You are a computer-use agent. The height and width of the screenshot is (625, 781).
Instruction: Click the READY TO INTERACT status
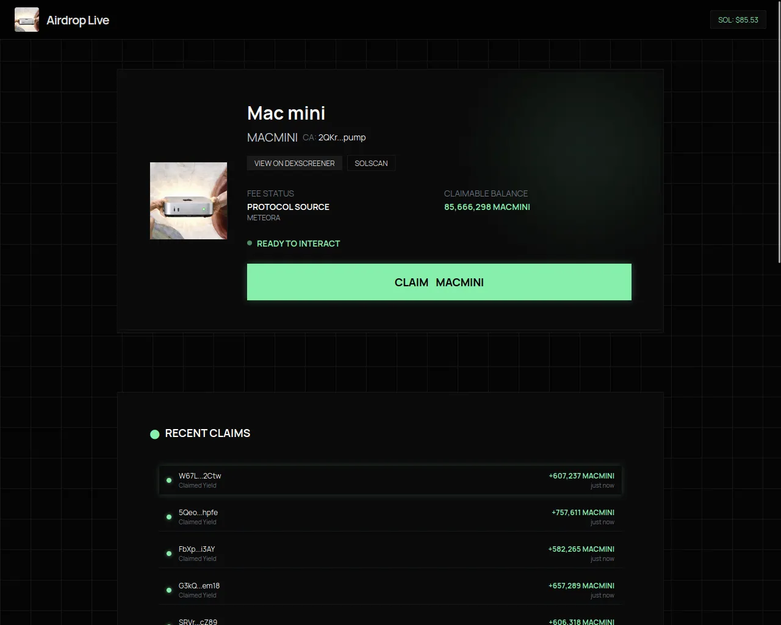click(298, 244)
